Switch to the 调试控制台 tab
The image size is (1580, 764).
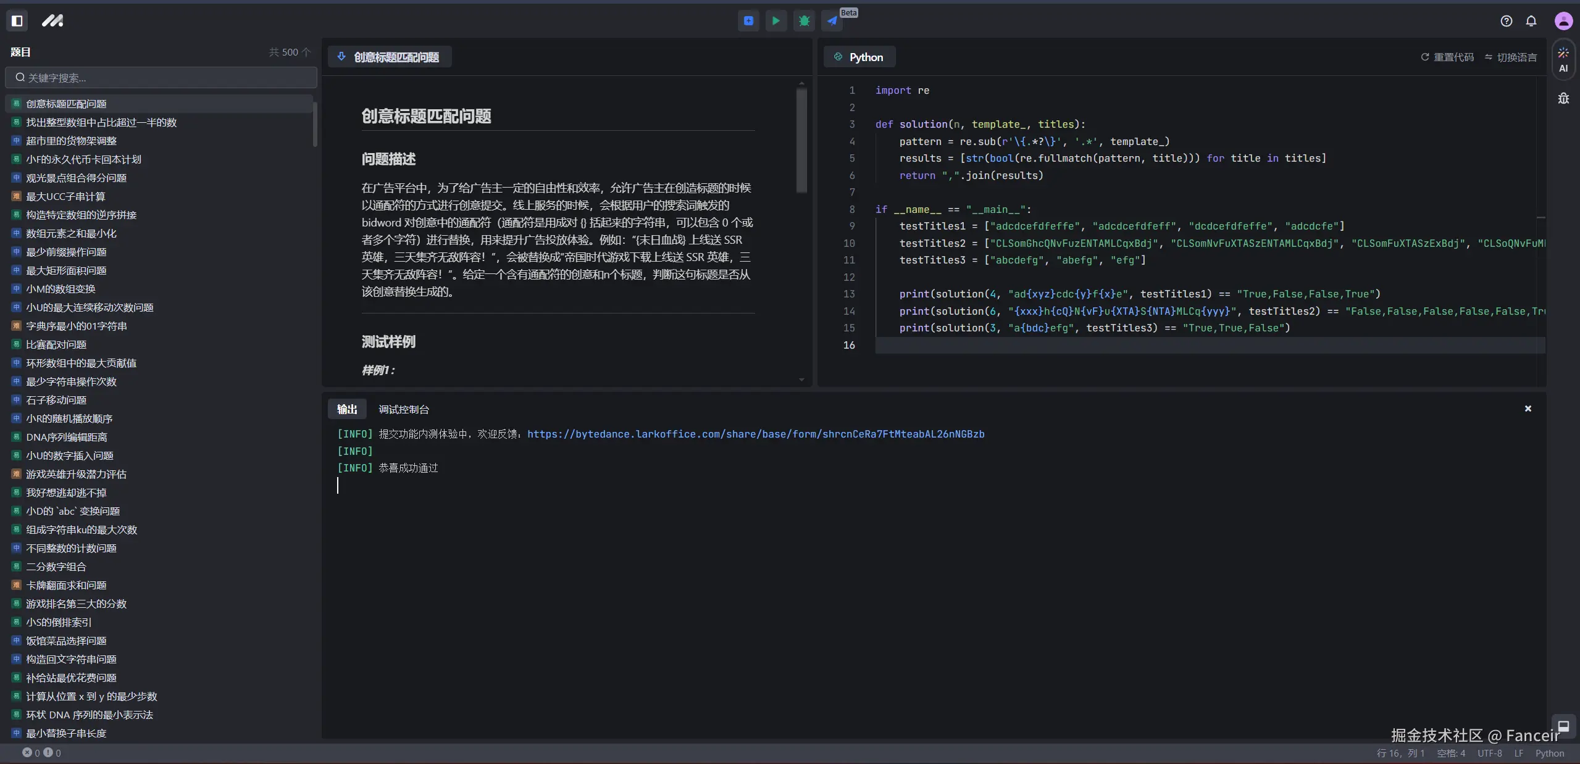pyautogui.click(x=404, y=409)
